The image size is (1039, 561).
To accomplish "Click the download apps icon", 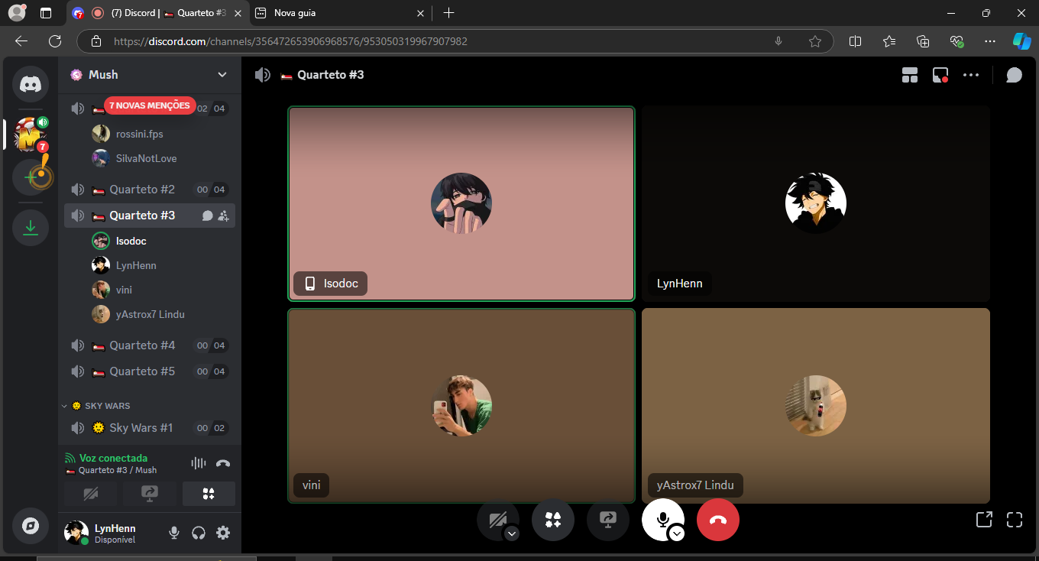I will pos(31,227).
